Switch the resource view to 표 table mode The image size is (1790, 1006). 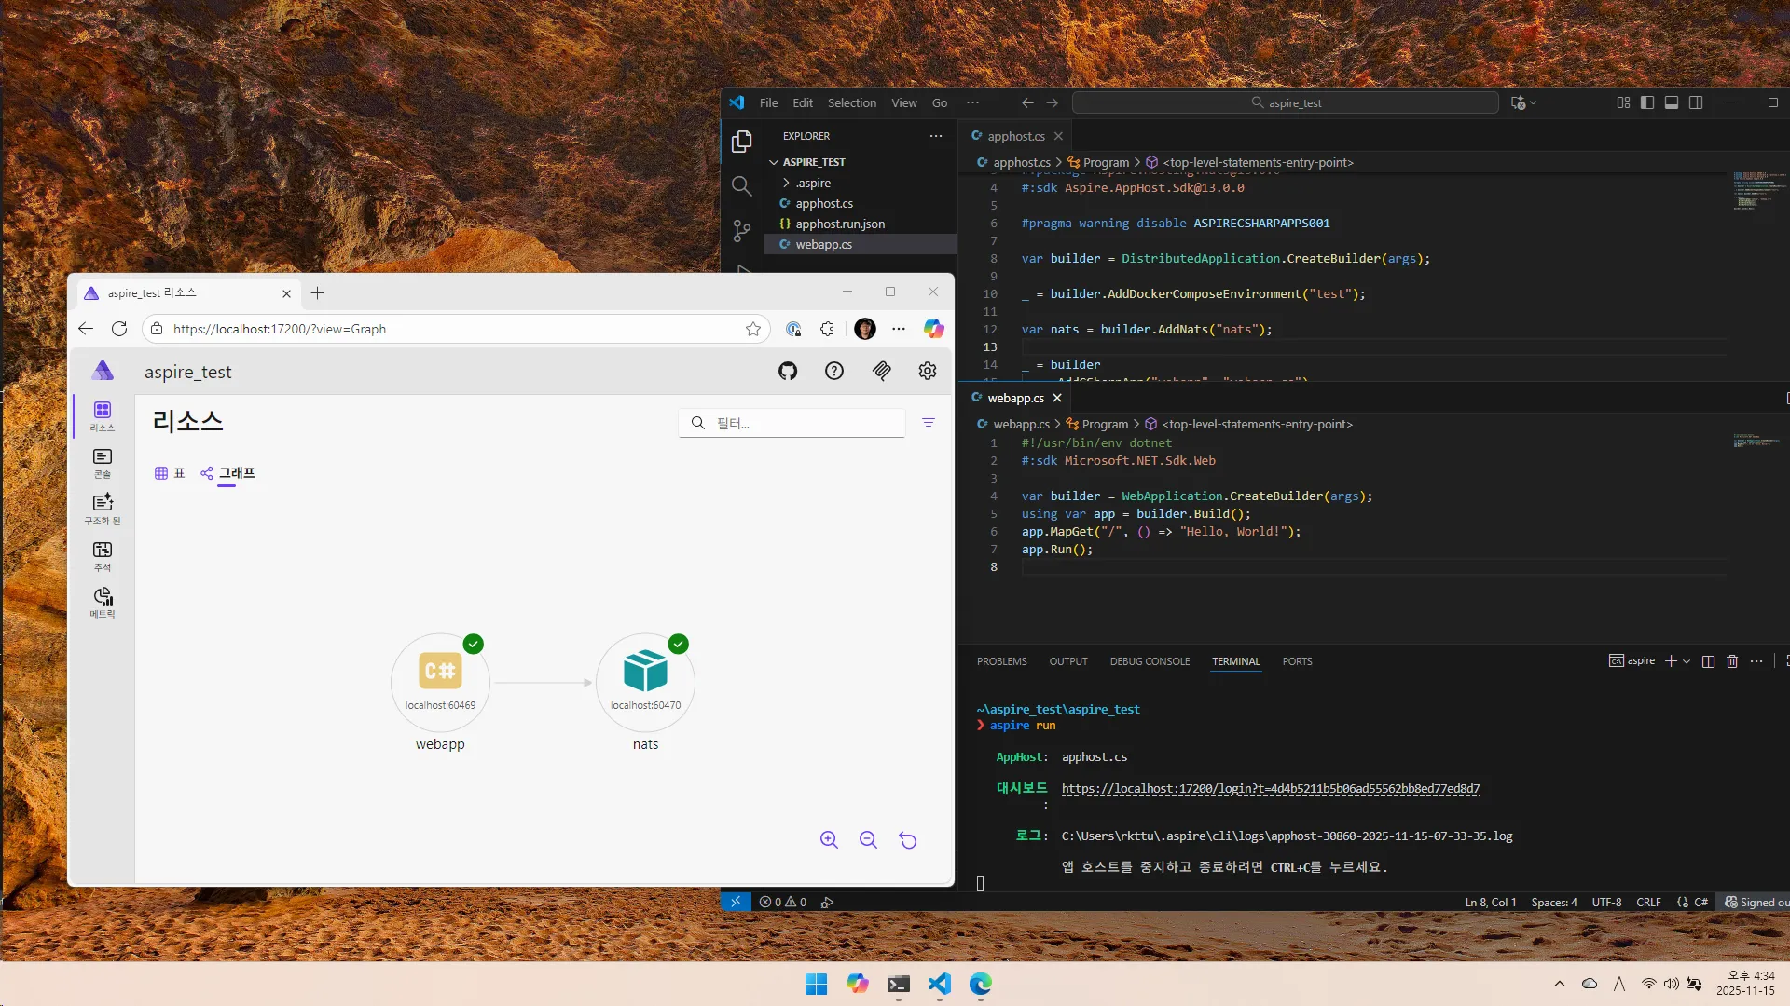tap(169, 473)
